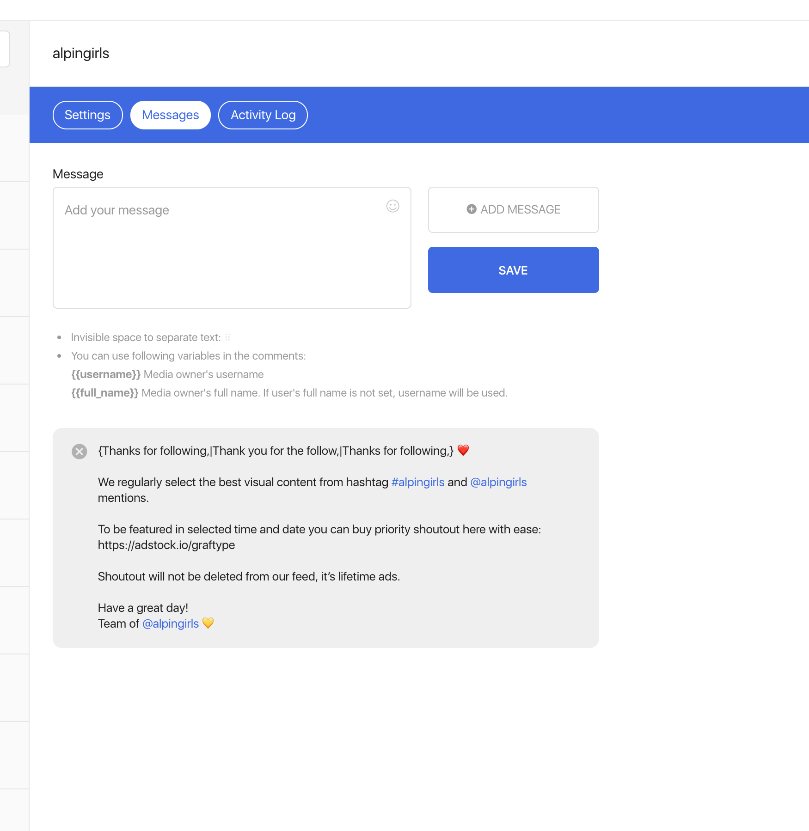Screen dimensions: 809x831
Task: Remove the saved follow-up message
Action: [80, 451]
